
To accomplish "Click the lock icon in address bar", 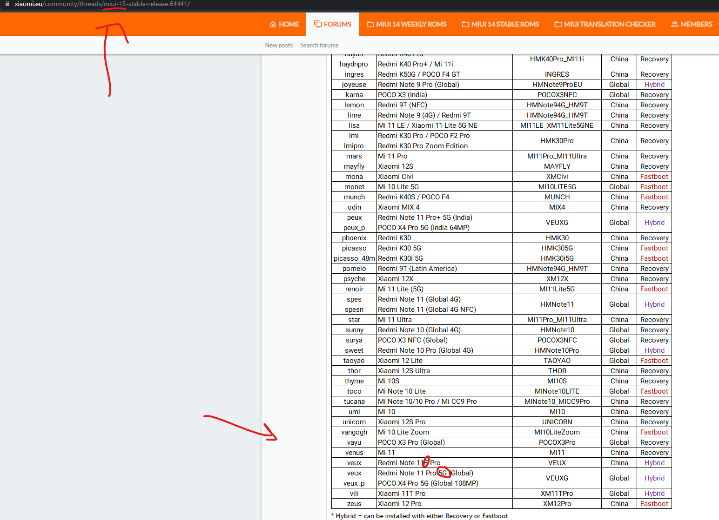I will point(7,4).
